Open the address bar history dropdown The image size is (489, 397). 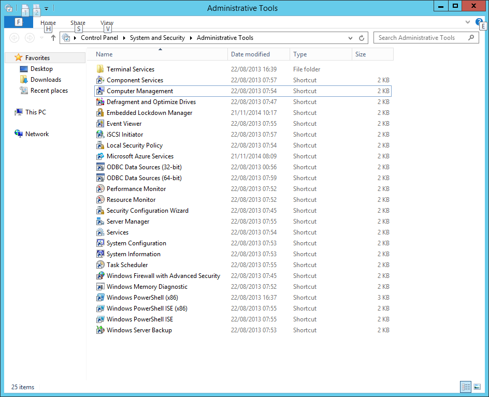click(x=351, y=38)
